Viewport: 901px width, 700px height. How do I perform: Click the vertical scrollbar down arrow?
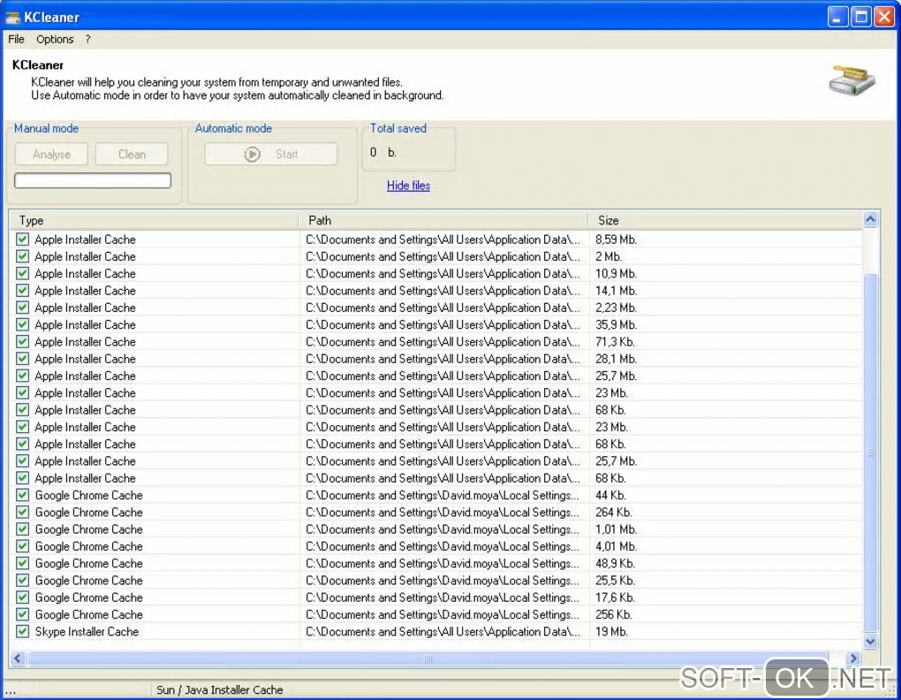pyautogui.click(x=871, y=641)
